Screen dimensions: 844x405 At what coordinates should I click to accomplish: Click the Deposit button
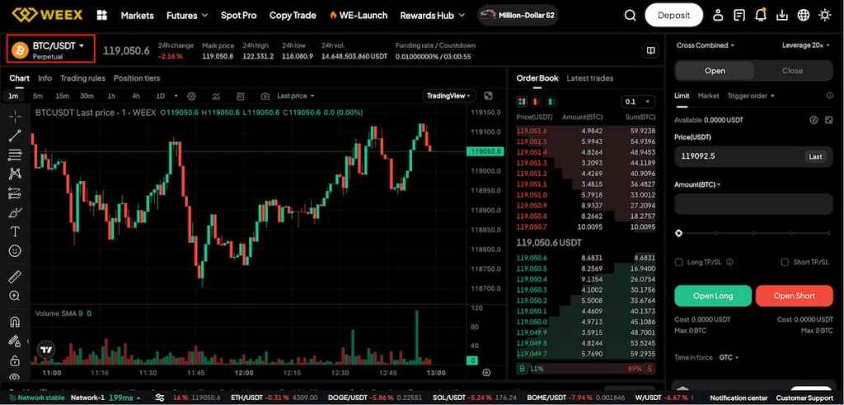(674, 15)
